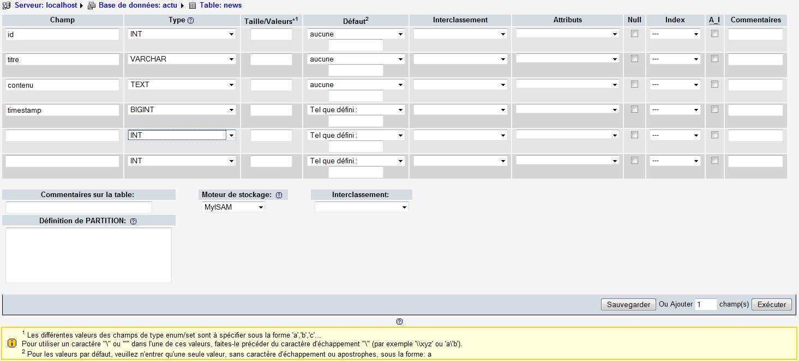This screenshot has height=361, width=799.
Task: Check A_I for the id field
Action: click(714, 34)
